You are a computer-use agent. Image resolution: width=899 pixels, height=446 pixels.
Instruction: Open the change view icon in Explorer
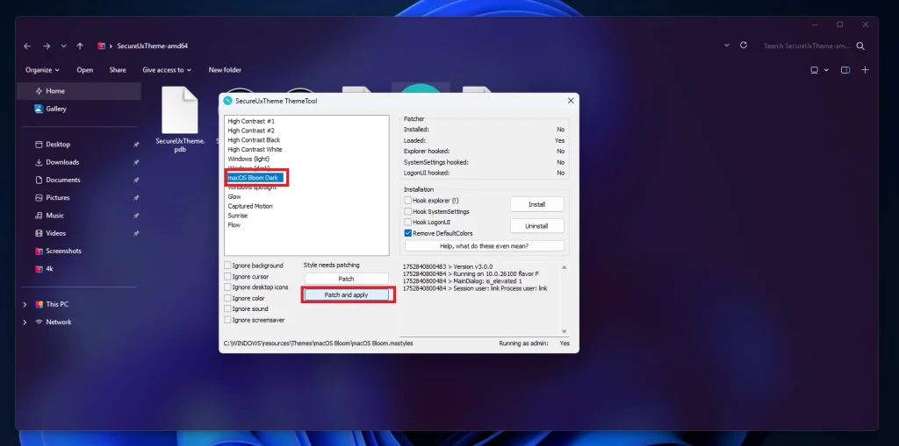click(x=814, y=70)
